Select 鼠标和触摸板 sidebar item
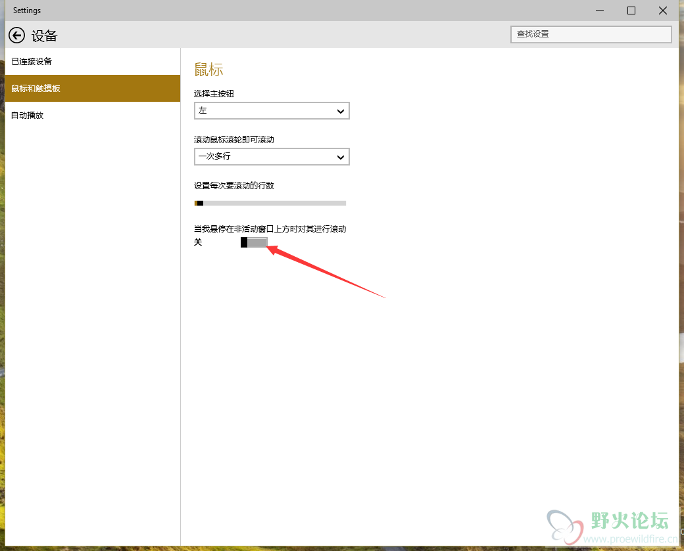Screen dimensions: 684x551 pyautogui.click(x=93, y=89)
